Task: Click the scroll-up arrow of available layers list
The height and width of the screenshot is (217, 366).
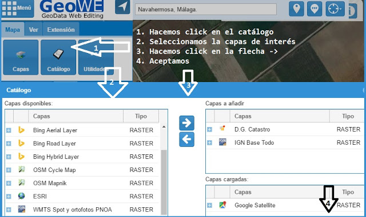Action: [x=164, y=127]
